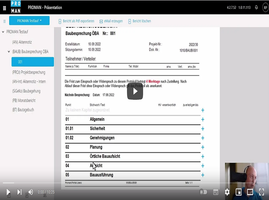Add item to chapter 02 Planung

[203, 147]
